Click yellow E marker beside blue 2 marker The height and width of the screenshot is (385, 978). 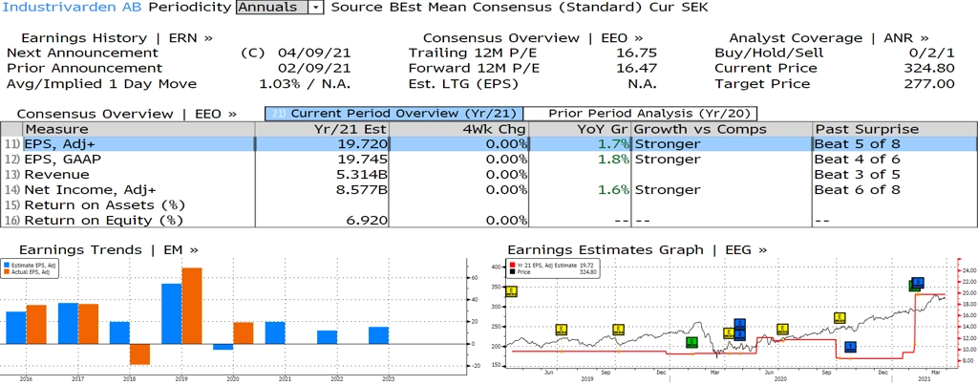point(729,332)
